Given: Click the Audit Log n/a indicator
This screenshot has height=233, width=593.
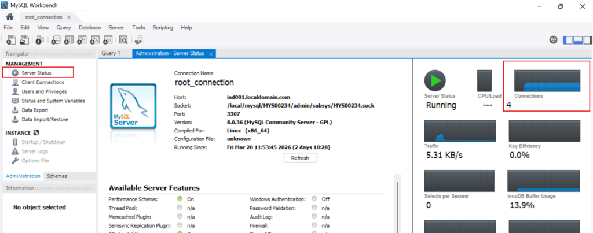Looking at the screenshot, I should (x=314, y=217).
